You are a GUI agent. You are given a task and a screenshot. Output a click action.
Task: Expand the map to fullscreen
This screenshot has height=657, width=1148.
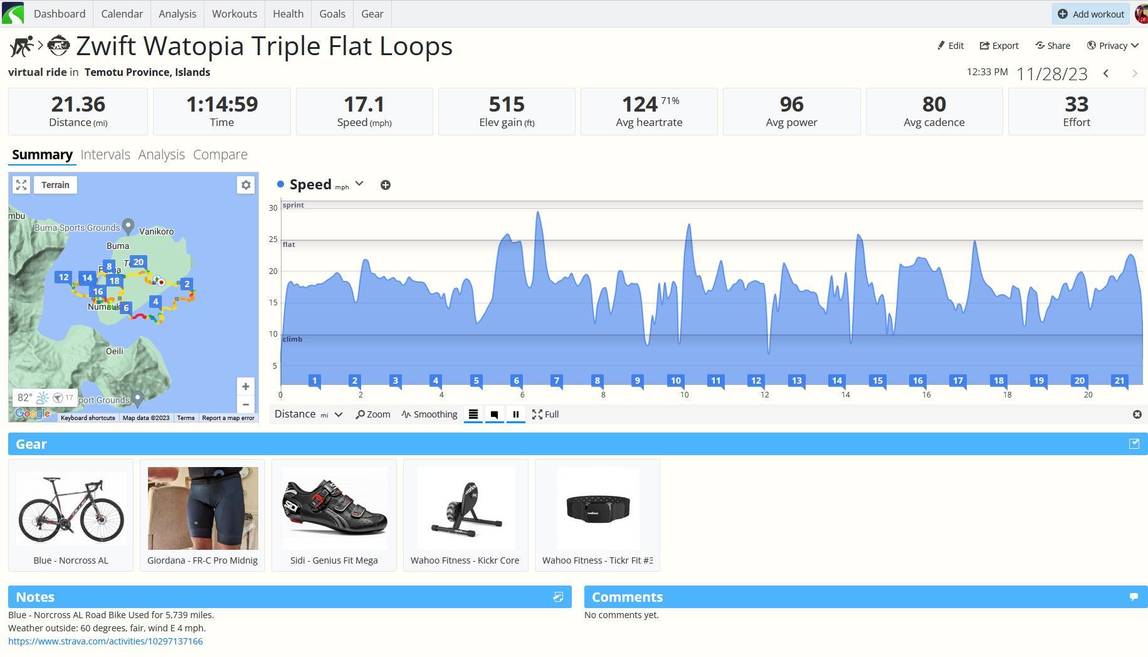click(21, 185)
